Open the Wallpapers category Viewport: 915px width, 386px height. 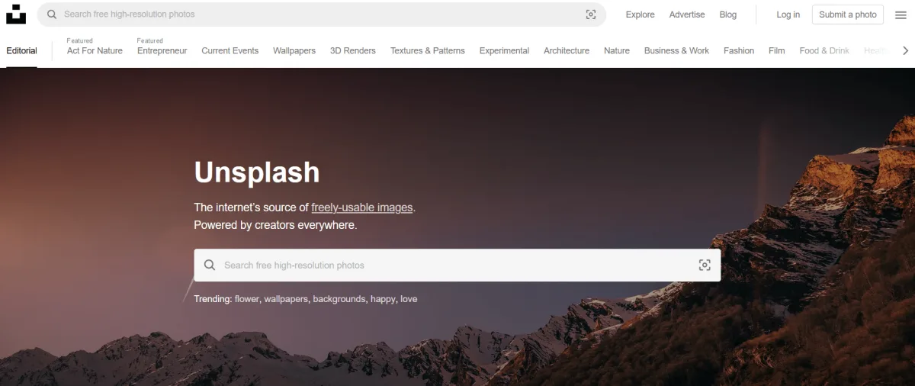tap(294, 50)
